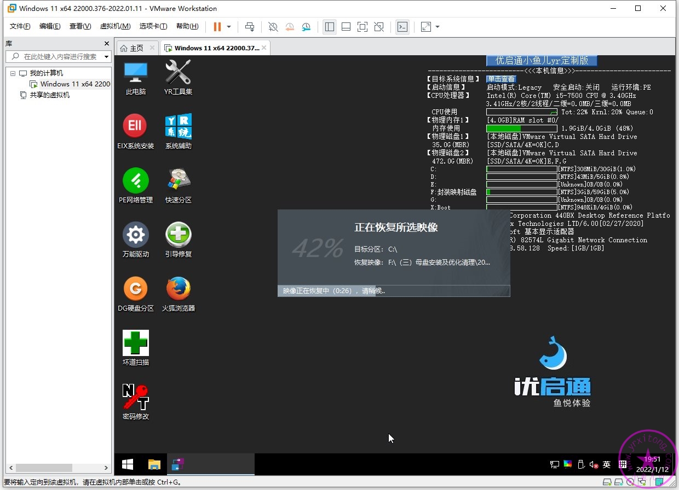Click Send Ctrl+Alt+Del toolbar icon
Viewport: 679px width, 490px height.
coord(250,26)
